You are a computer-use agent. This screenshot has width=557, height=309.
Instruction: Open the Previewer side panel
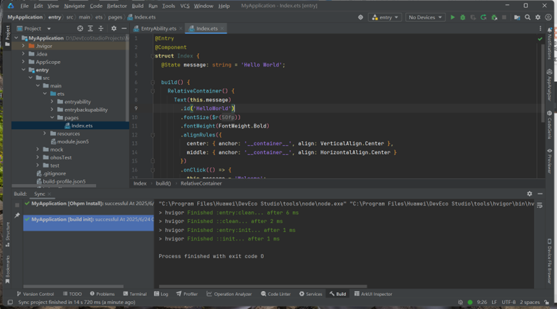click(549, 161)
